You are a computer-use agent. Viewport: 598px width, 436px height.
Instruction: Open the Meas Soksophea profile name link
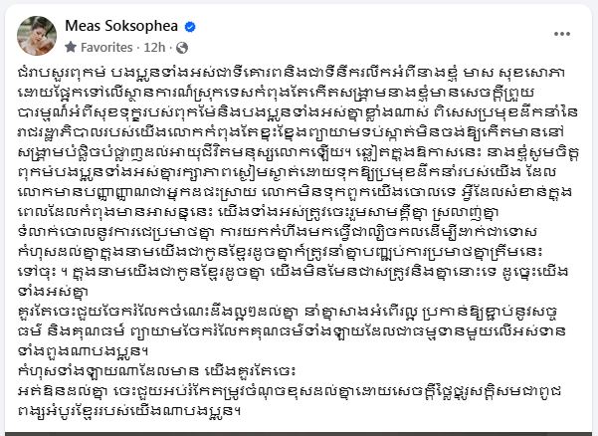[x=121, y=26]
